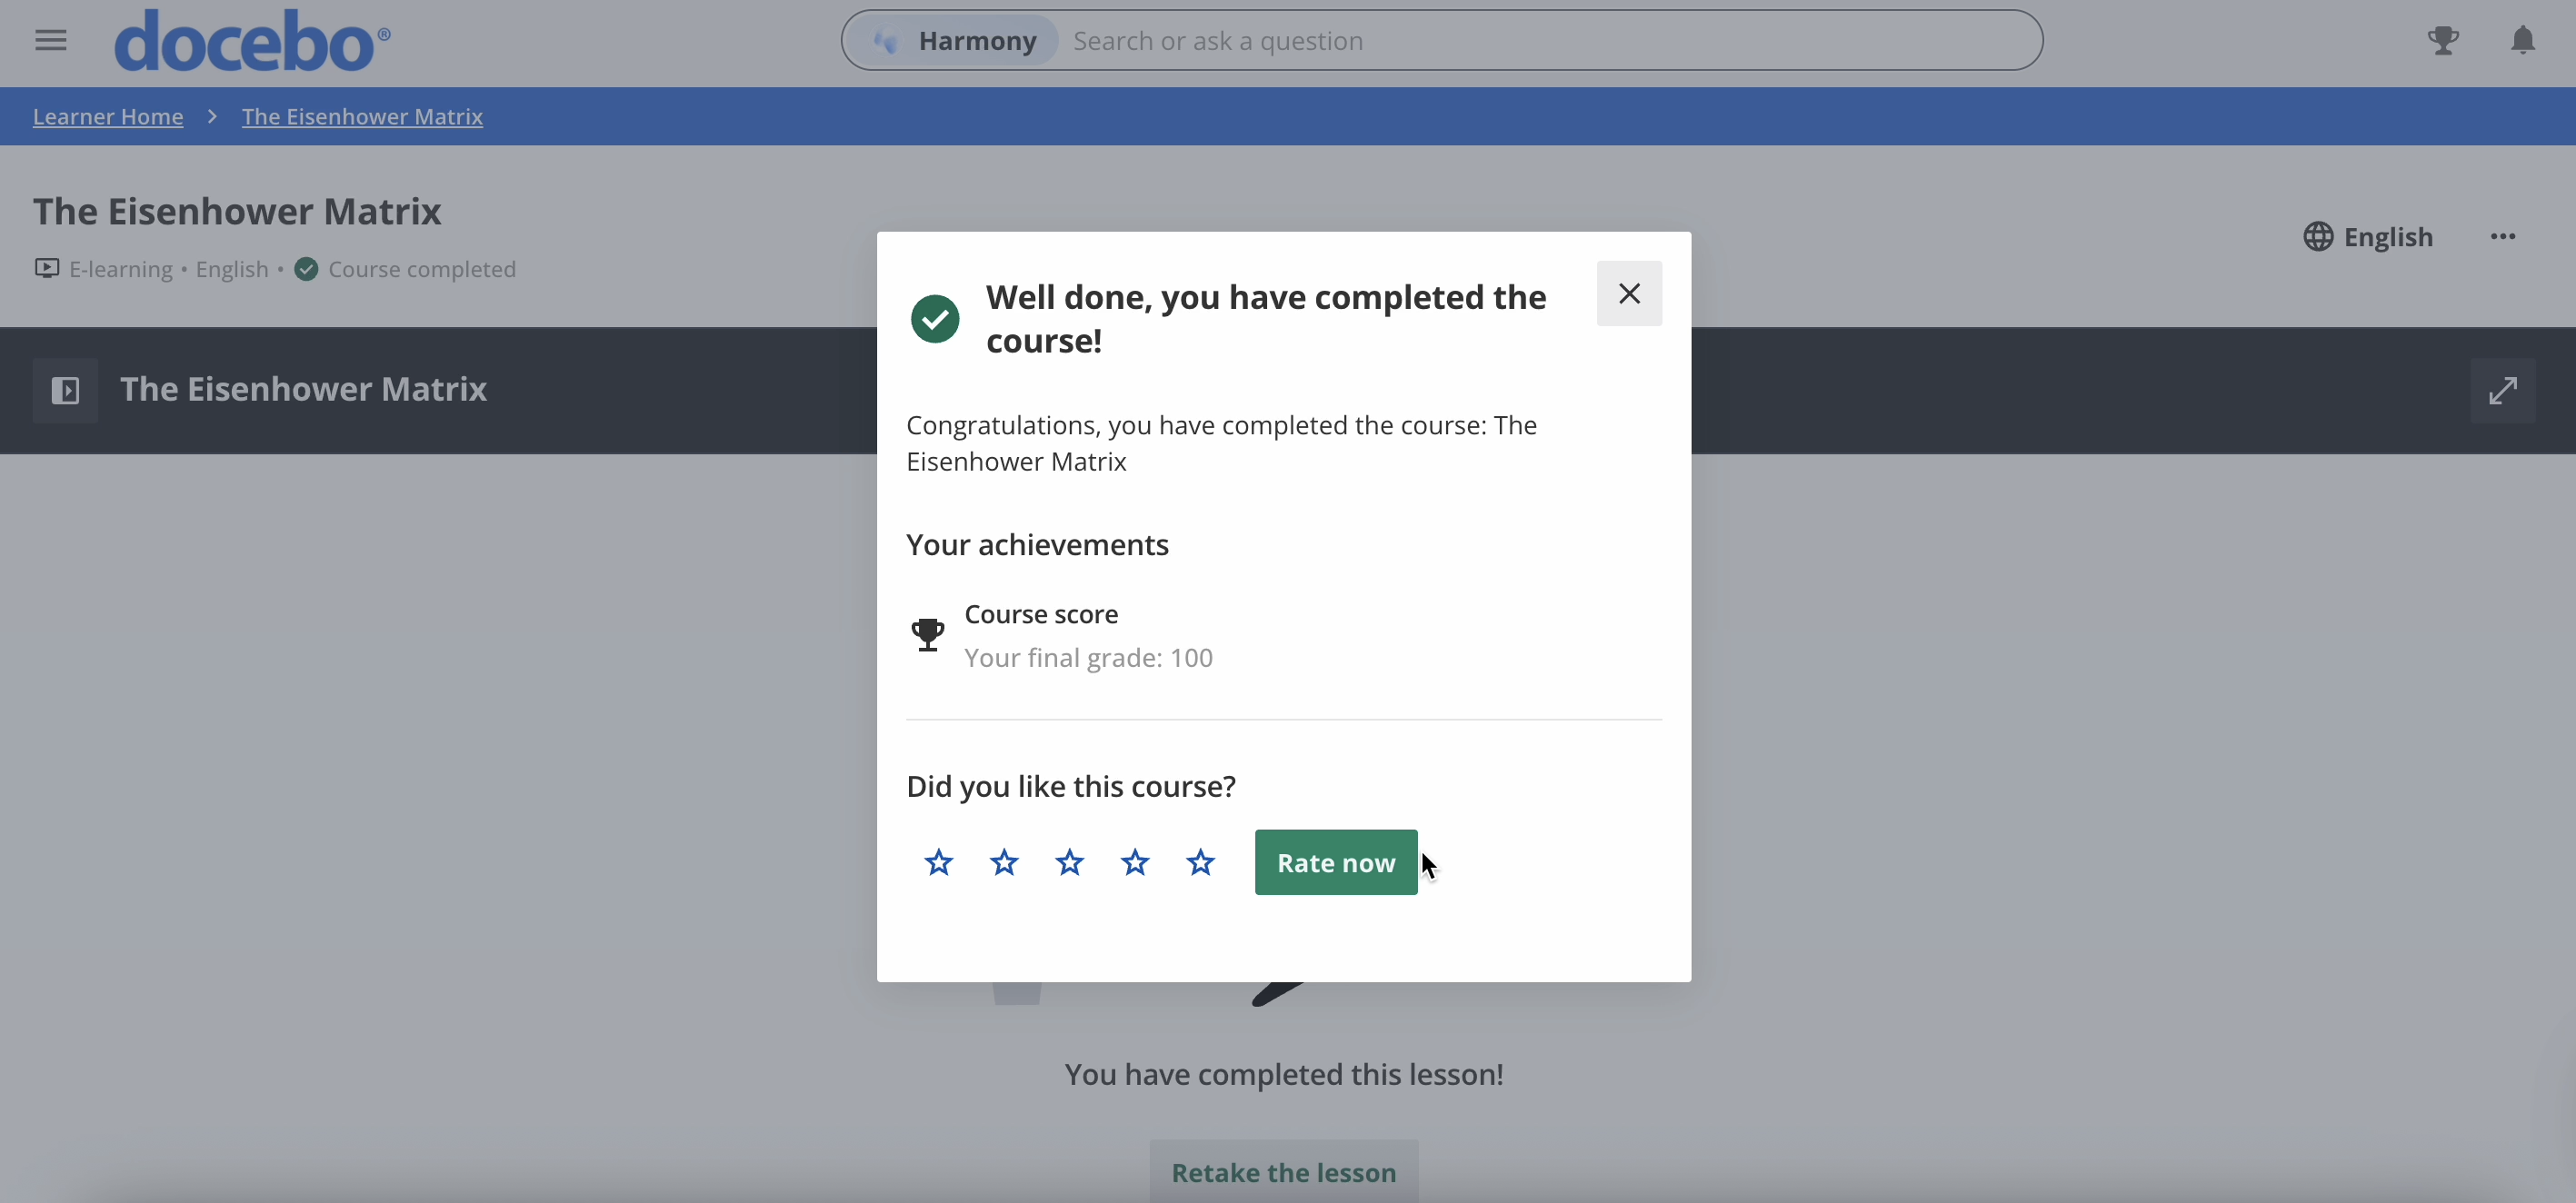
Task: Open the English language selector
Action: tap(2367, 237)
